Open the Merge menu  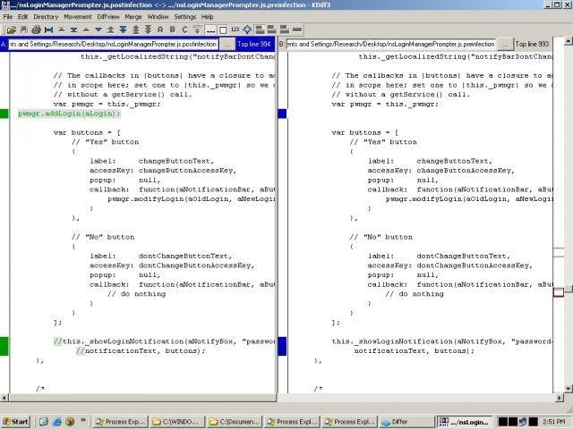point(133,17)
